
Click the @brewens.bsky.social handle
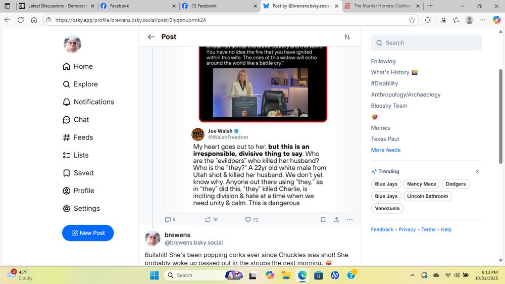pyautogui.click(x=193, y=243)
